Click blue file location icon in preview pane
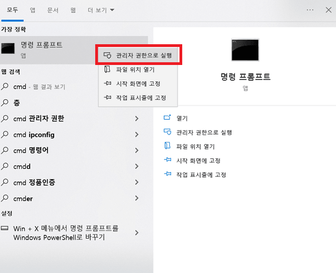This screenshot has height=273, width=336. [167, 146]
